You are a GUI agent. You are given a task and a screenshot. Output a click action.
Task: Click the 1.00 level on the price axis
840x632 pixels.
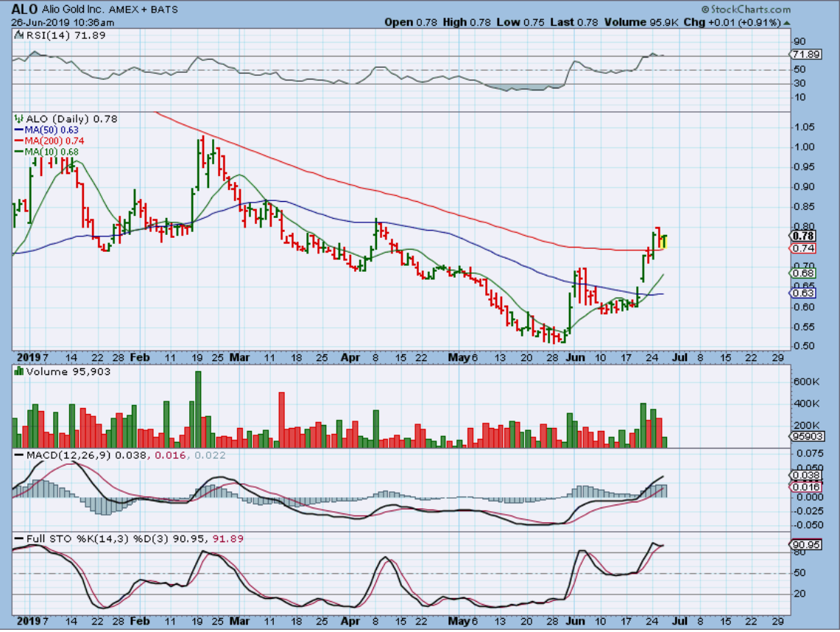point(804,147)
